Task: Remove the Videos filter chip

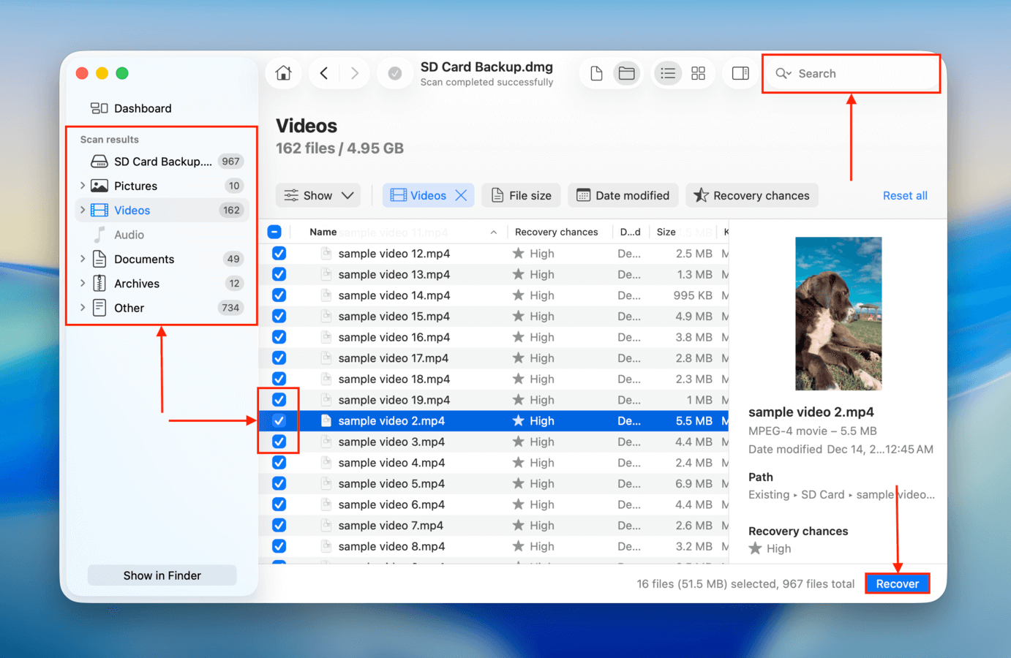Action: tap(460, 195)
